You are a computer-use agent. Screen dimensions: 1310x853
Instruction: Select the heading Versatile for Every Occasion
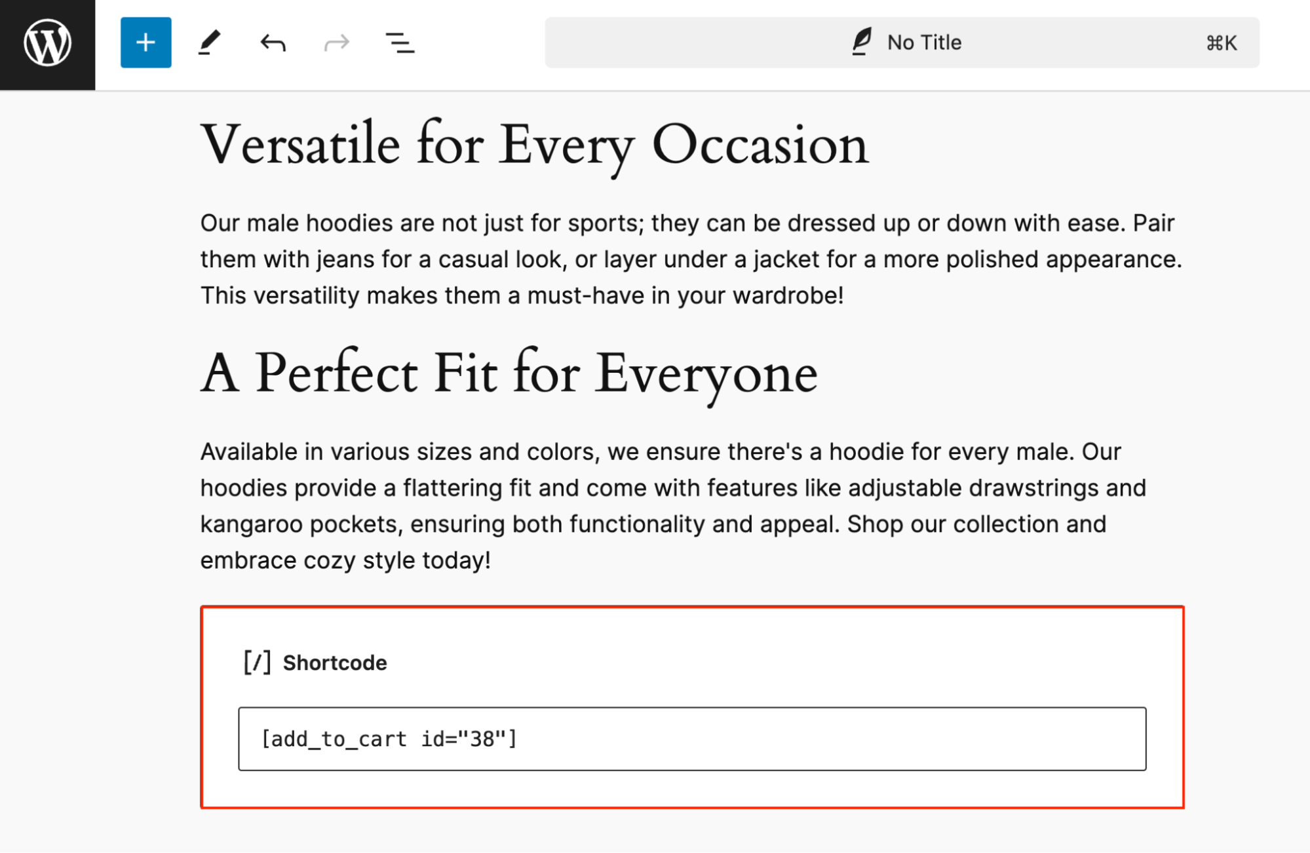[533, 144]
